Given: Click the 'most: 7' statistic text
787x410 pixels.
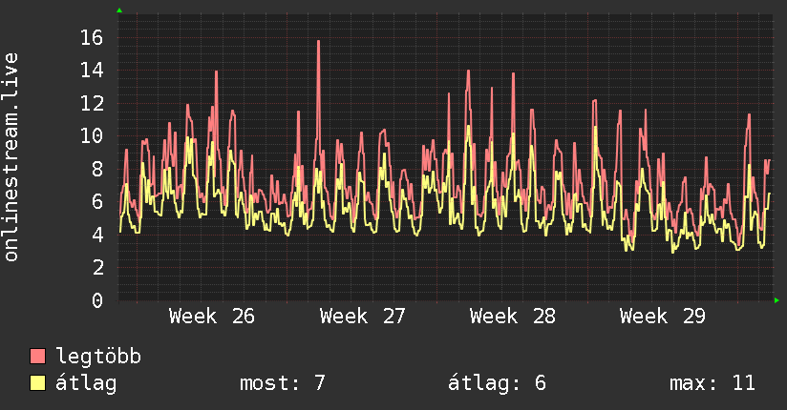Looking at the screenshot, I should 283,383.
